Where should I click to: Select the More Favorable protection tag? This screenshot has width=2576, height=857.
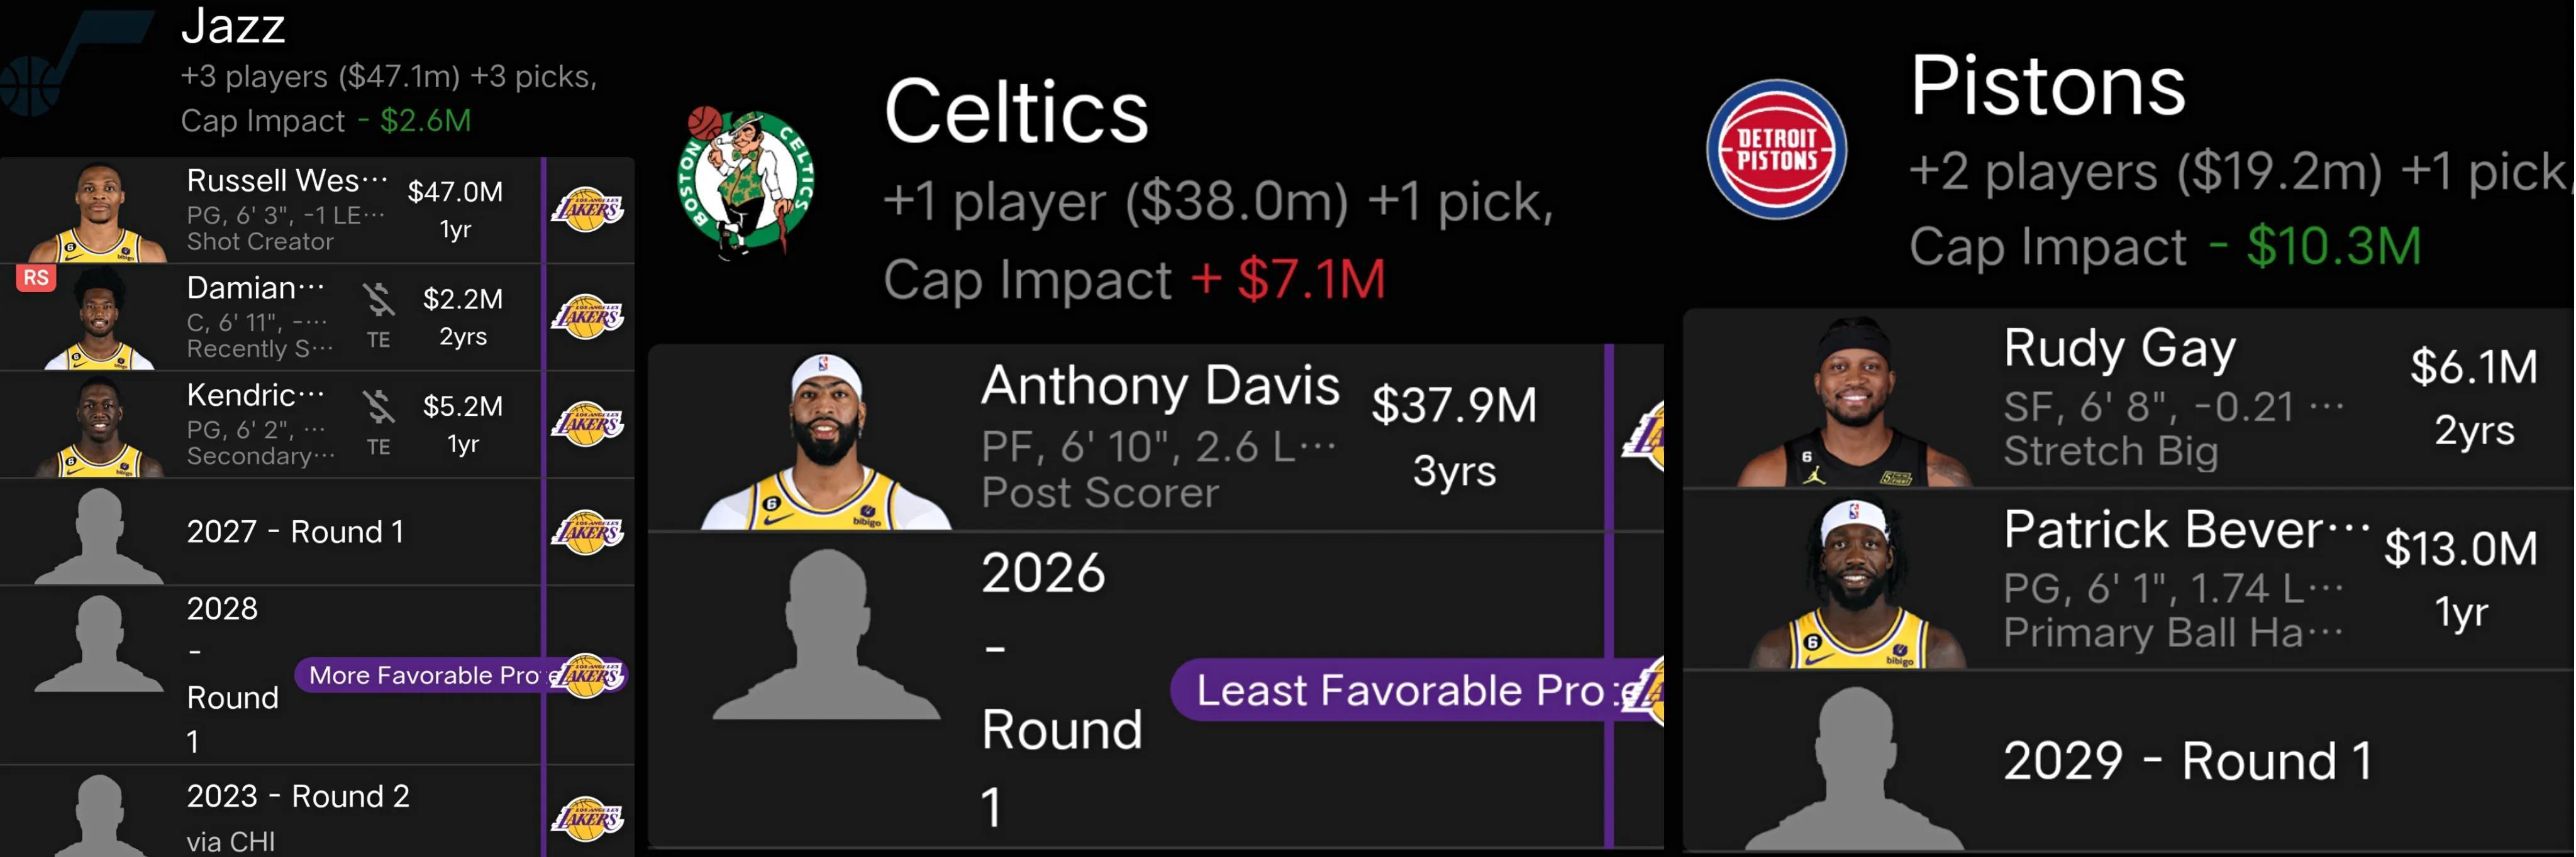coord(424,675)
